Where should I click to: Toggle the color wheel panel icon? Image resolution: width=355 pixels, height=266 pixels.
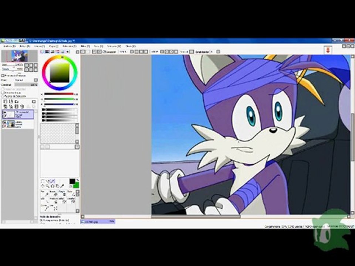pos(42,51)
